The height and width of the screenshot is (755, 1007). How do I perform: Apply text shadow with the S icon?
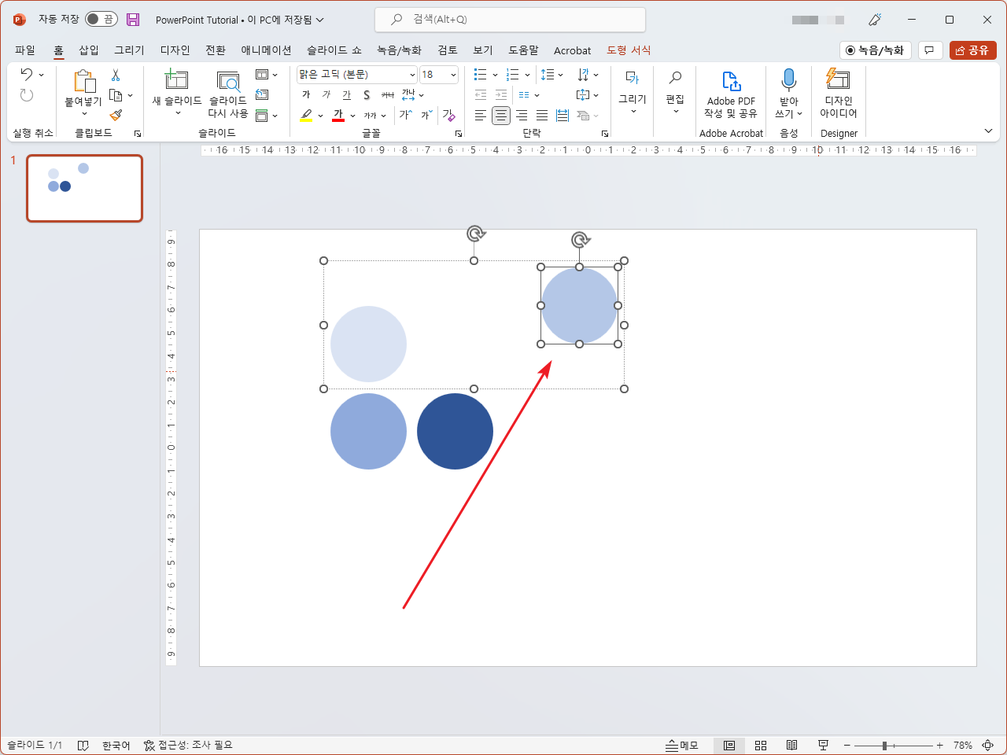[x=367, y=95]
